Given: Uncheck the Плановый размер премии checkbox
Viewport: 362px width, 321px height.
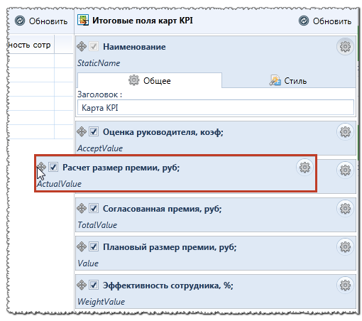Looking at the screenshot, I should click(x=94, y=247).
